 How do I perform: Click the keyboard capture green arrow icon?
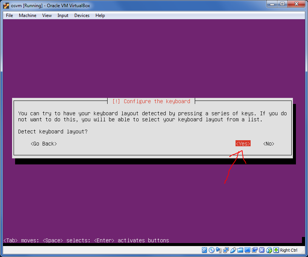click(276, 250)
